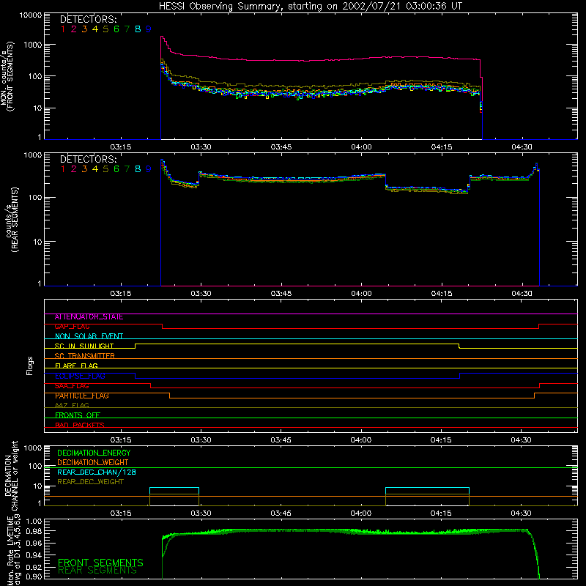The width and height of the screenshot is (586, 586).
Task: Click REAR SEGMENTS label in livetime panel
Action: pyautogui.click(x=97, y=571)
